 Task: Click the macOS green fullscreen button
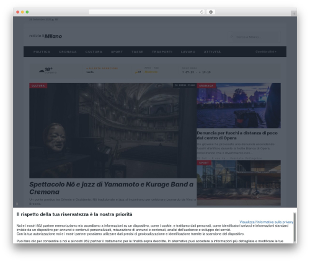[x=27, y=12]
